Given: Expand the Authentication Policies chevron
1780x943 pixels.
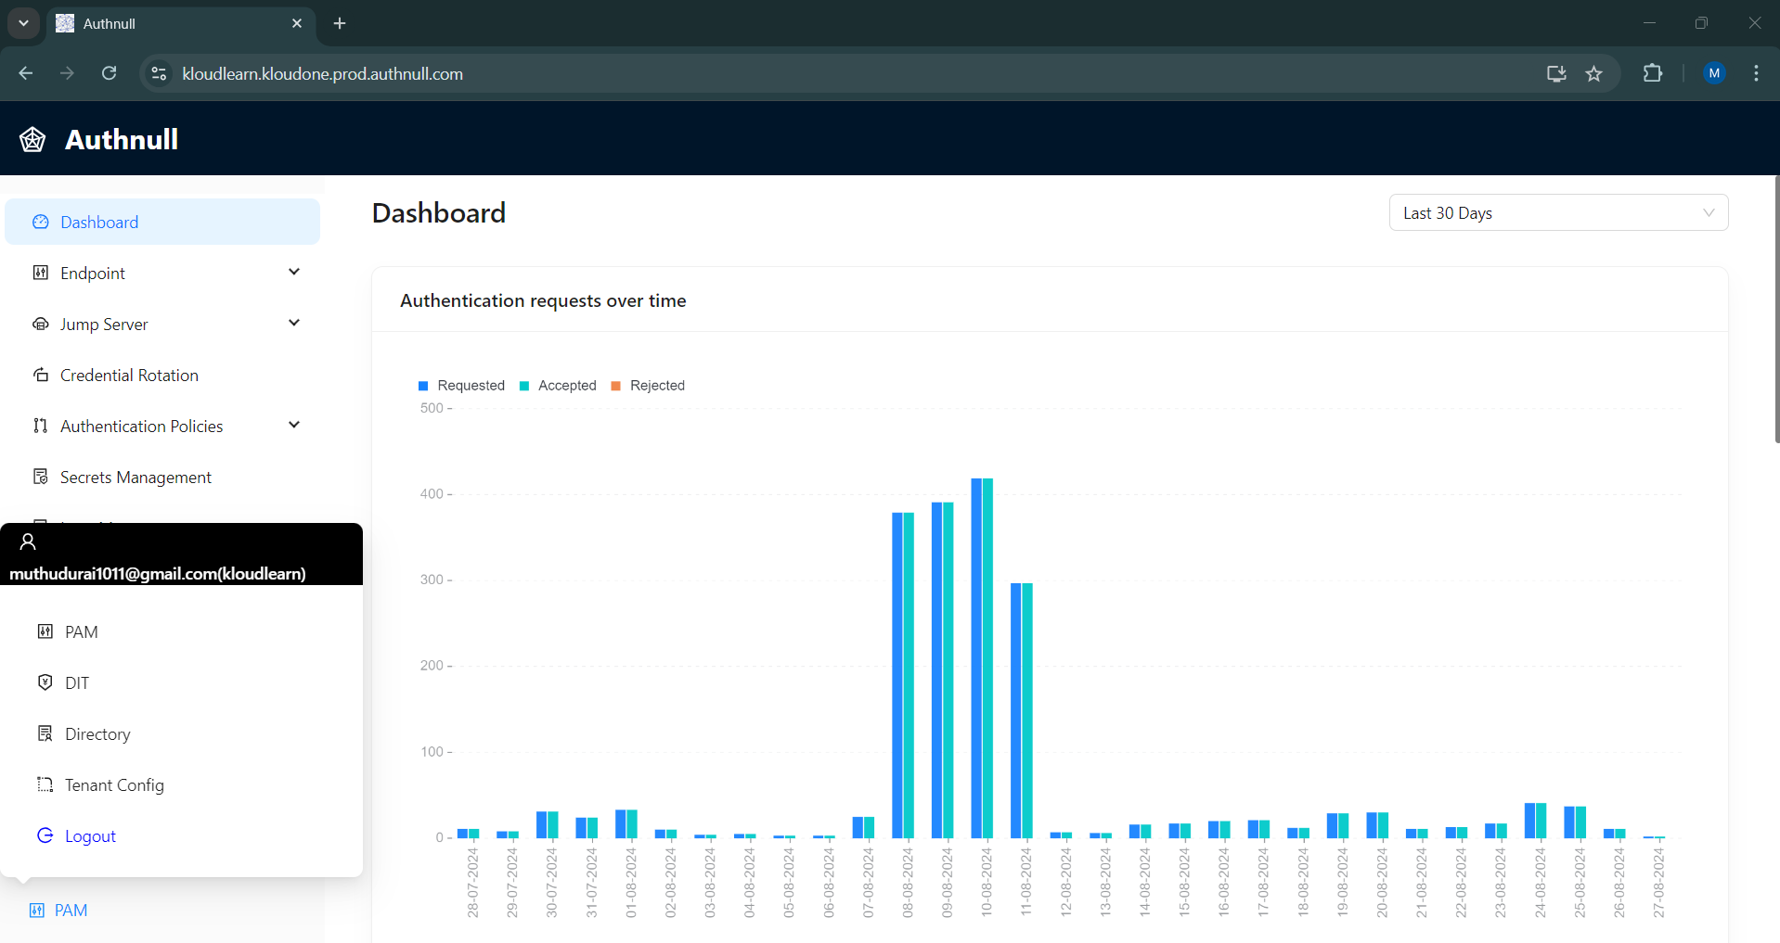Looking at the screenshot, I should click(294, 425).
